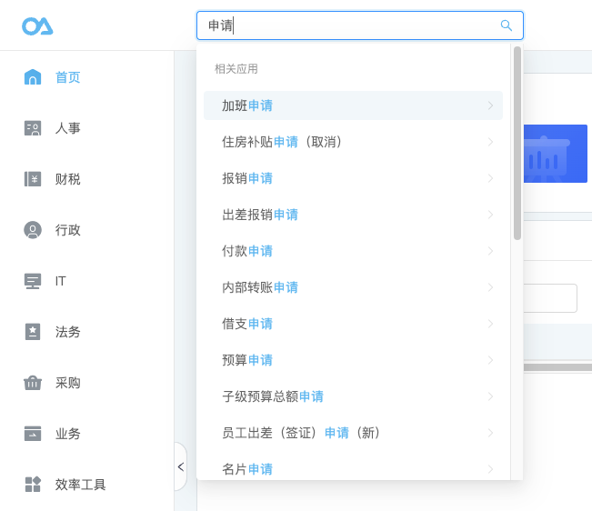Open the 行政 administration icon
Image resolution: width=592 pixels, height=511 pixels.
[x=33, y=230]
